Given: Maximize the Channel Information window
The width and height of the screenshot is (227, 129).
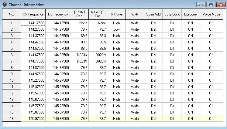Looking at the screenshot, I should [x=211, y=5].
